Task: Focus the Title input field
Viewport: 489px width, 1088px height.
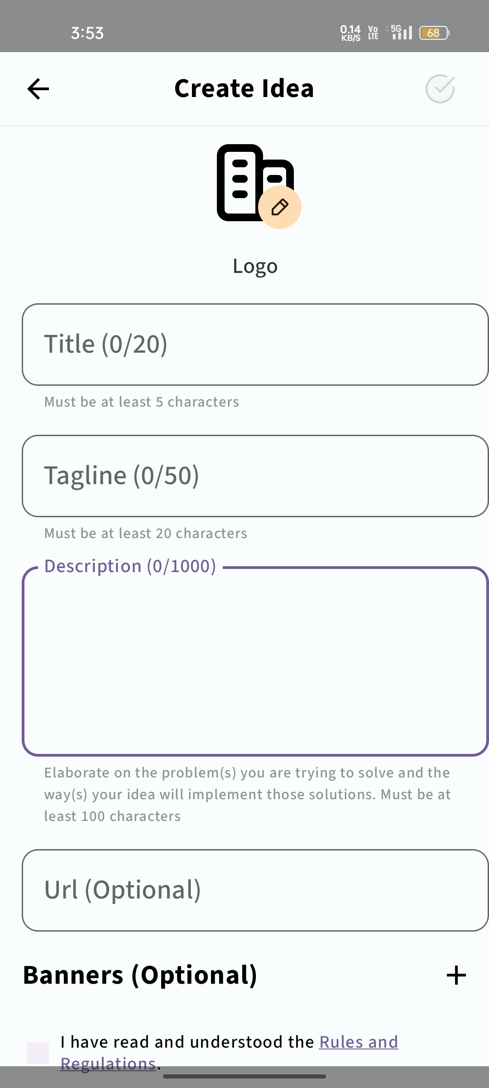Action: [255, 345]
